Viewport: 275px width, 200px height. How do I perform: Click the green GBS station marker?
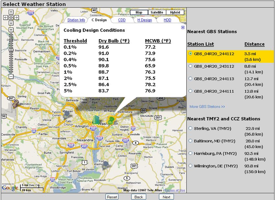[x=111, y=121]
